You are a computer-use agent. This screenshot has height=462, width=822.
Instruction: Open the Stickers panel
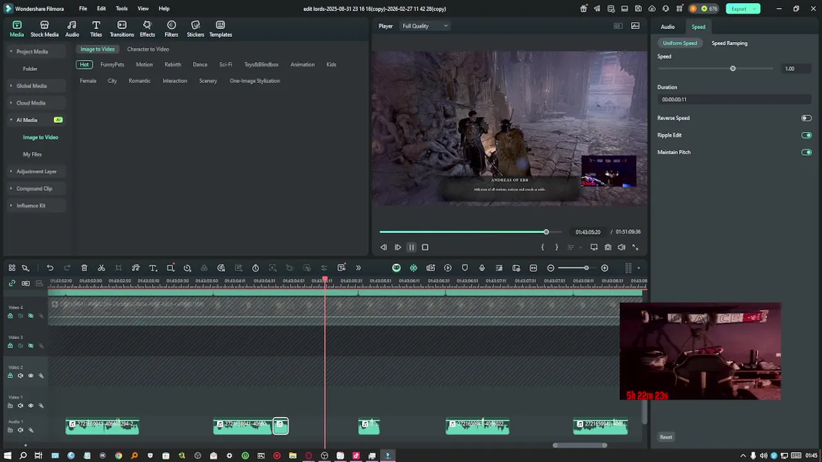(x=195, y=29)
